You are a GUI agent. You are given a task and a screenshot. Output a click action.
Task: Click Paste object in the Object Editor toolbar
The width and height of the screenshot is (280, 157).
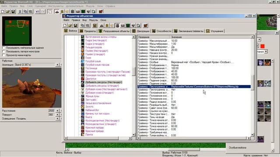(x=87, y=25)
